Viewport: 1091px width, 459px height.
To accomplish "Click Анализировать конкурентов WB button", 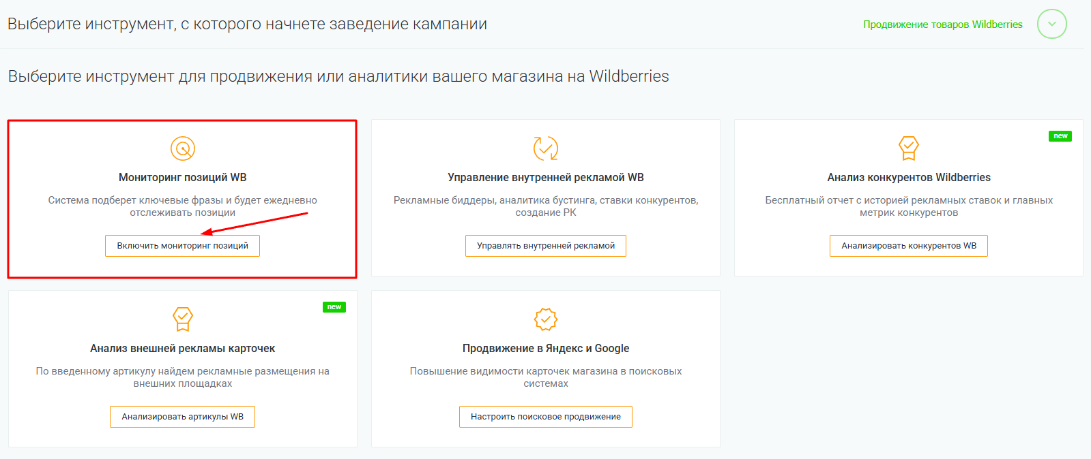I will [x=909, y=246].
